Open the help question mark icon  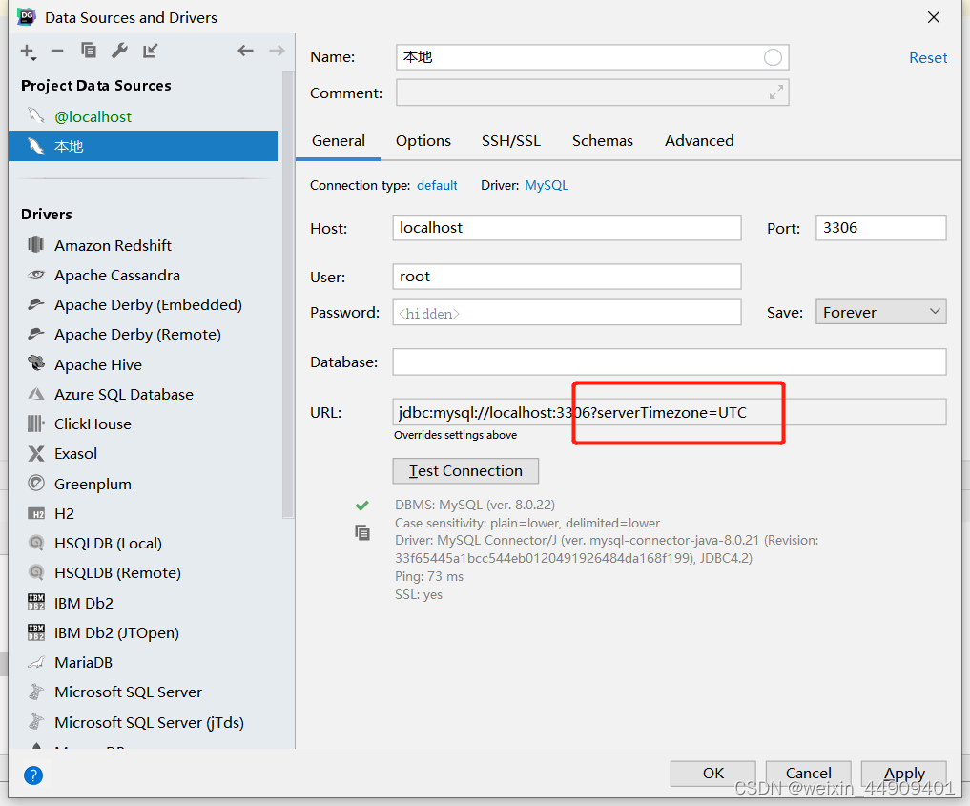pos(33,775)
